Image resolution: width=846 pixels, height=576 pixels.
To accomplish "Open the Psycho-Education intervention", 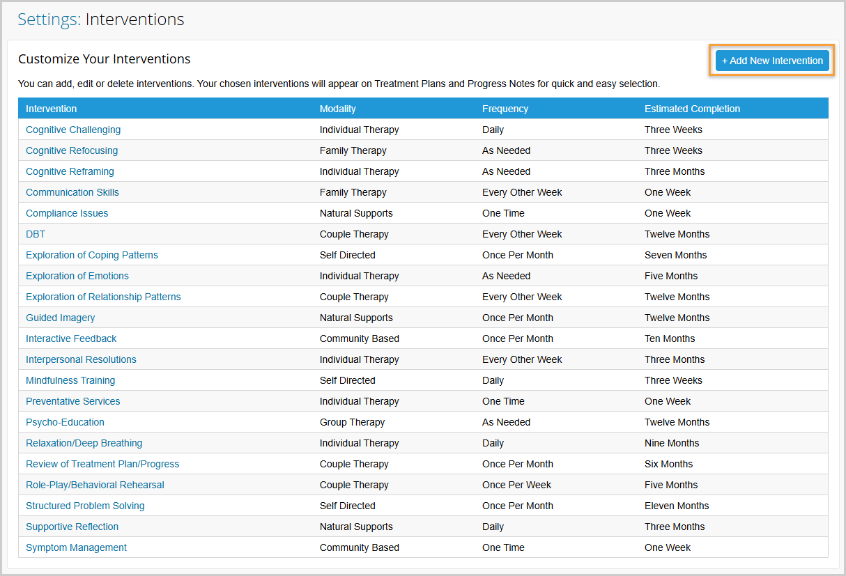I will point(65,422).
